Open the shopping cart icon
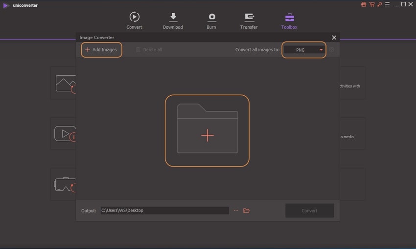The image size is (416, 249). coord(370,4)
